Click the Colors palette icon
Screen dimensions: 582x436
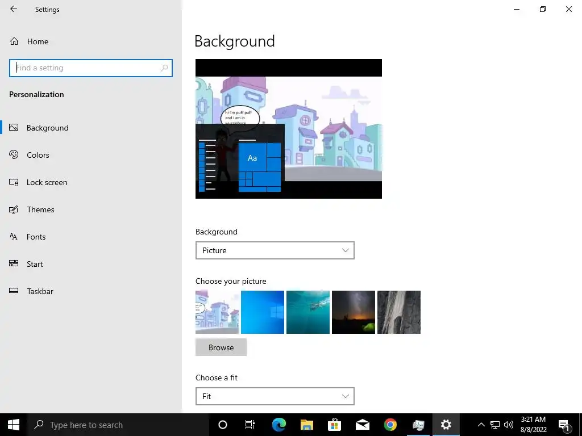(14, 154)
